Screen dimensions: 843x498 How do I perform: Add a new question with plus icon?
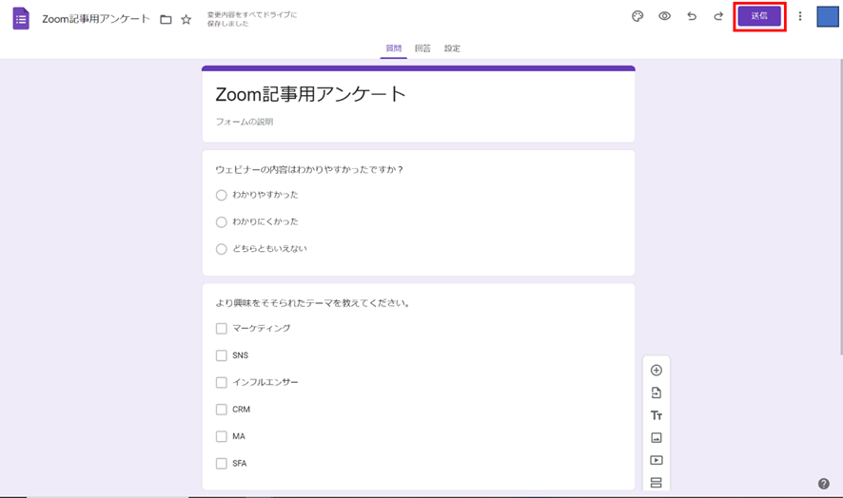pyautogui.click(x=657, y=370)
